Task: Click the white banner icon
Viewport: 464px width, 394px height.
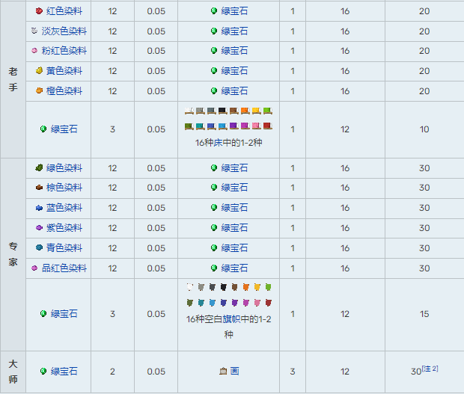Action: (x=189, y=287)
